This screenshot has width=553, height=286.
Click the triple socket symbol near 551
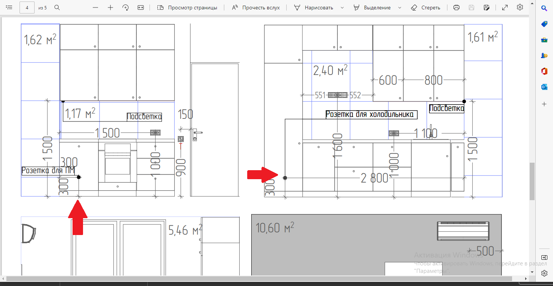tap(338, 95)
